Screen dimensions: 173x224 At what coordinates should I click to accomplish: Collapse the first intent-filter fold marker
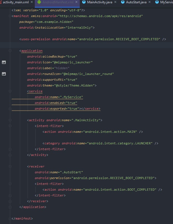(x=10, y=126)
